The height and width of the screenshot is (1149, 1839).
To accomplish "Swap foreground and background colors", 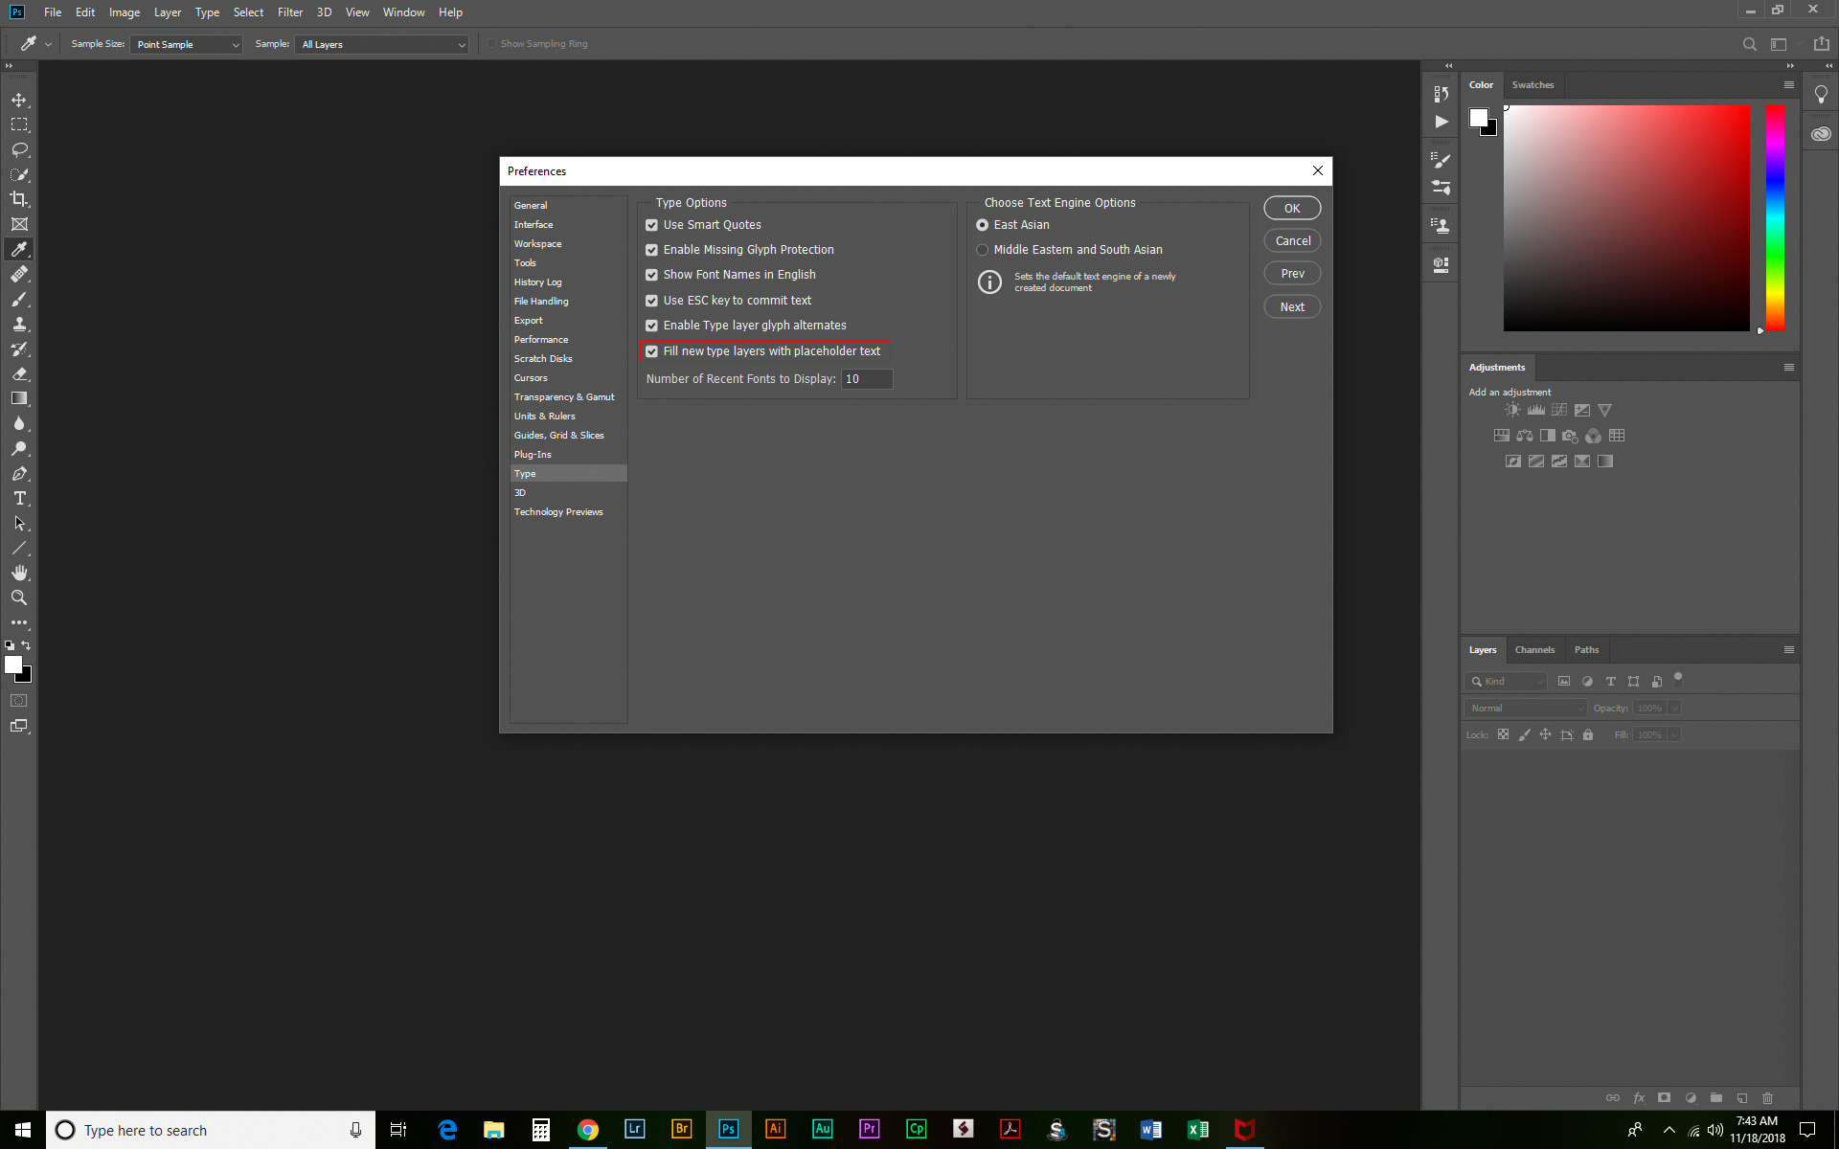I will (x=26, y=645).
